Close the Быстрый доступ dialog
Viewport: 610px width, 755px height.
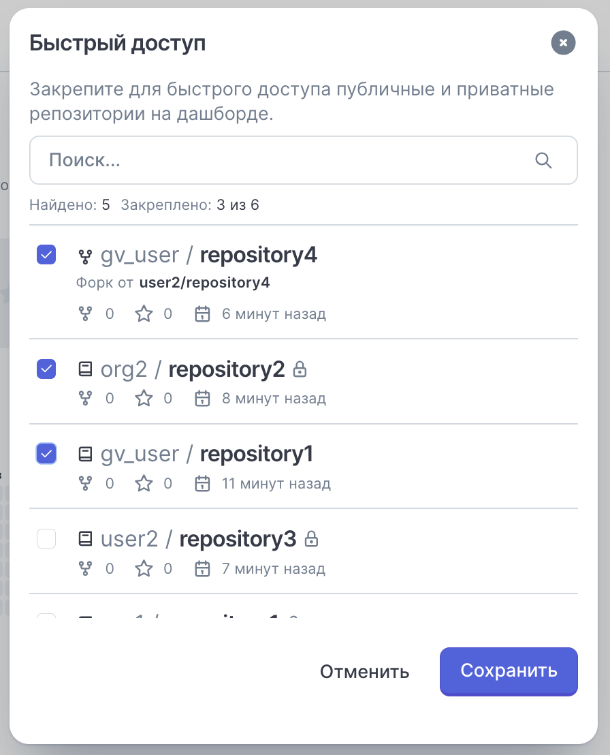pos(563,43)
